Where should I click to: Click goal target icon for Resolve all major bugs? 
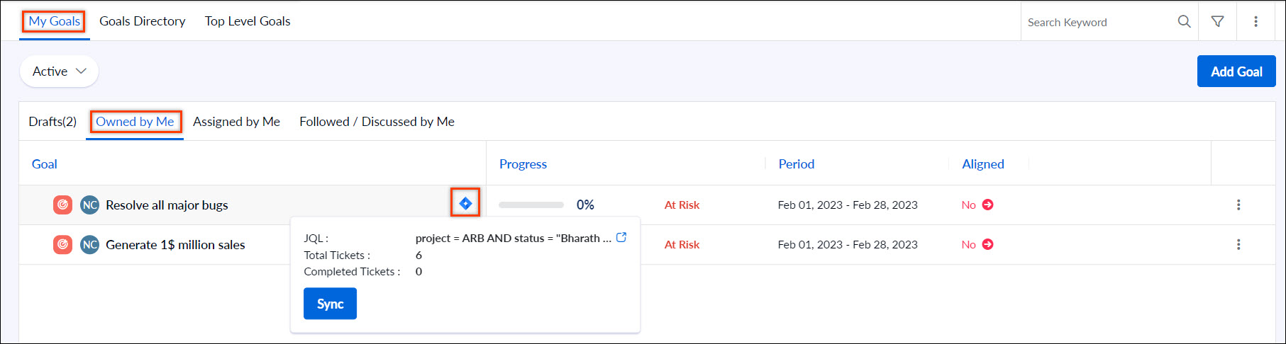62,205
